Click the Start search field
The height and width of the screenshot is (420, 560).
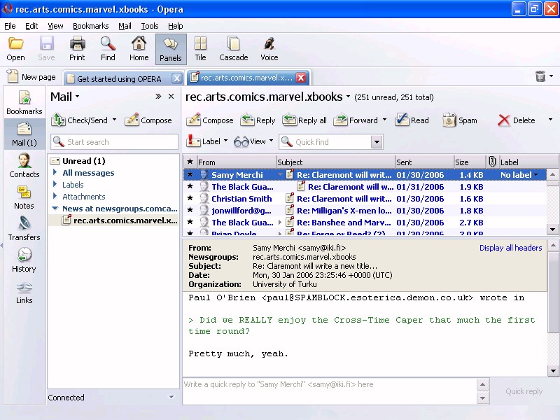tap(120, 142)
